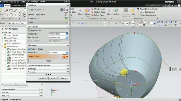Viewport: 181px width, 101px height.
Task: Click the Specify Point inferred point icon
Action: point(64,56)
